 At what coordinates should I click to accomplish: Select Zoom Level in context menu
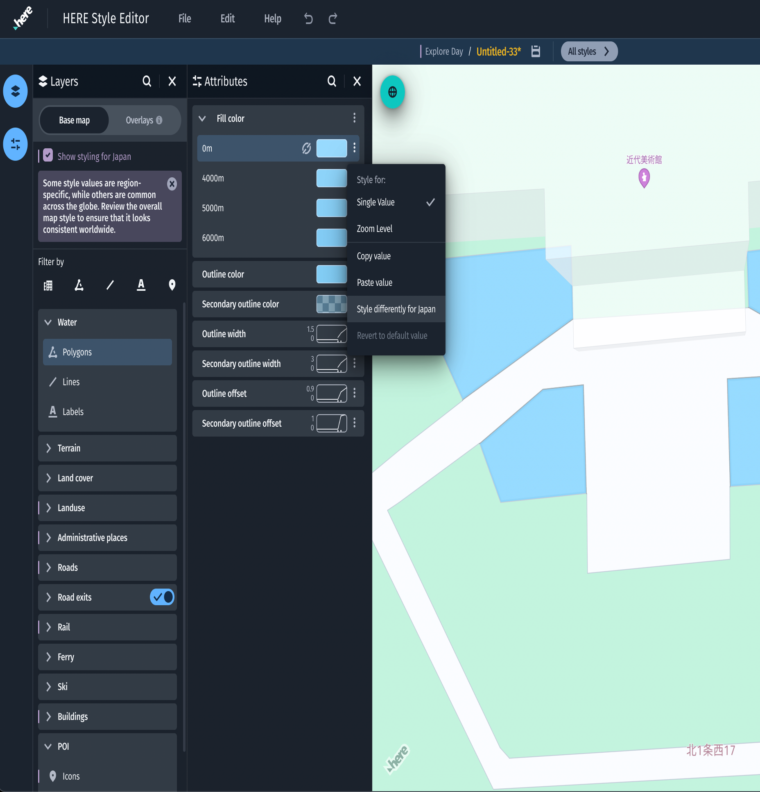[374, 229]
